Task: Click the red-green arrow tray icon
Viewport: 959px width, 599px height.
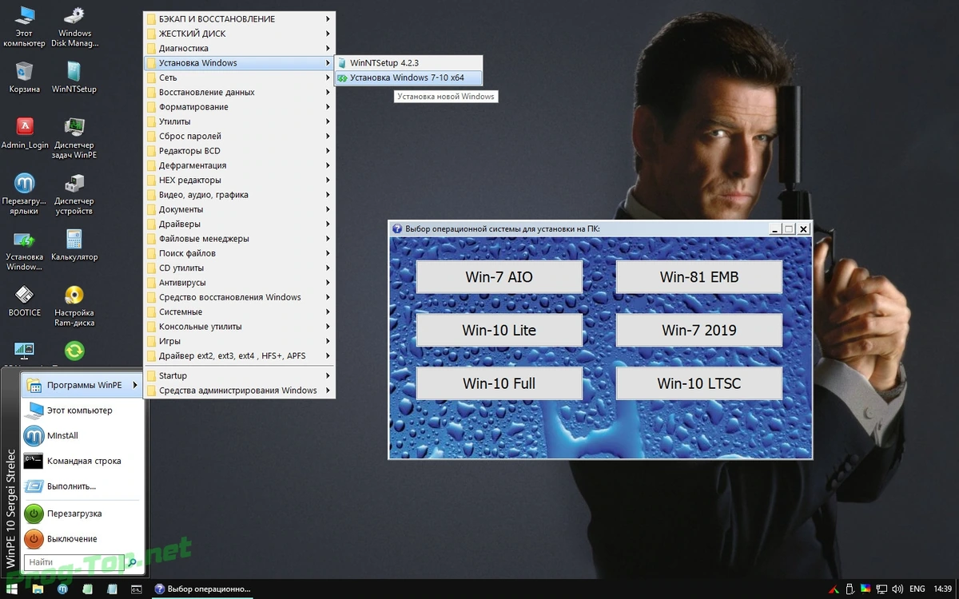Action: point(834,589)
